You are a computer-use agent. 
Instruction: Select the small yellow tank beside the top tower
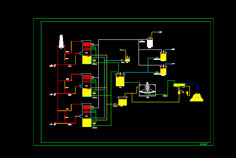128,60
